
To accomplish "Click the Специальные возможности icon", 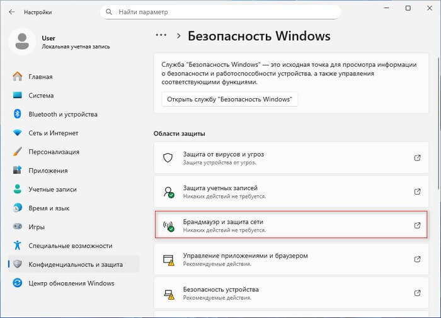I will coord(17,246).
